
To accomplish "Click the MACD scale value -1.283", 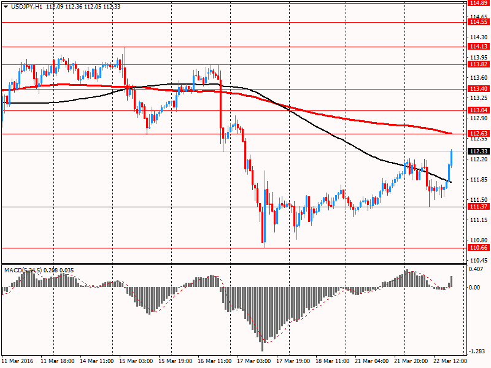I will [x=476, y=351].
